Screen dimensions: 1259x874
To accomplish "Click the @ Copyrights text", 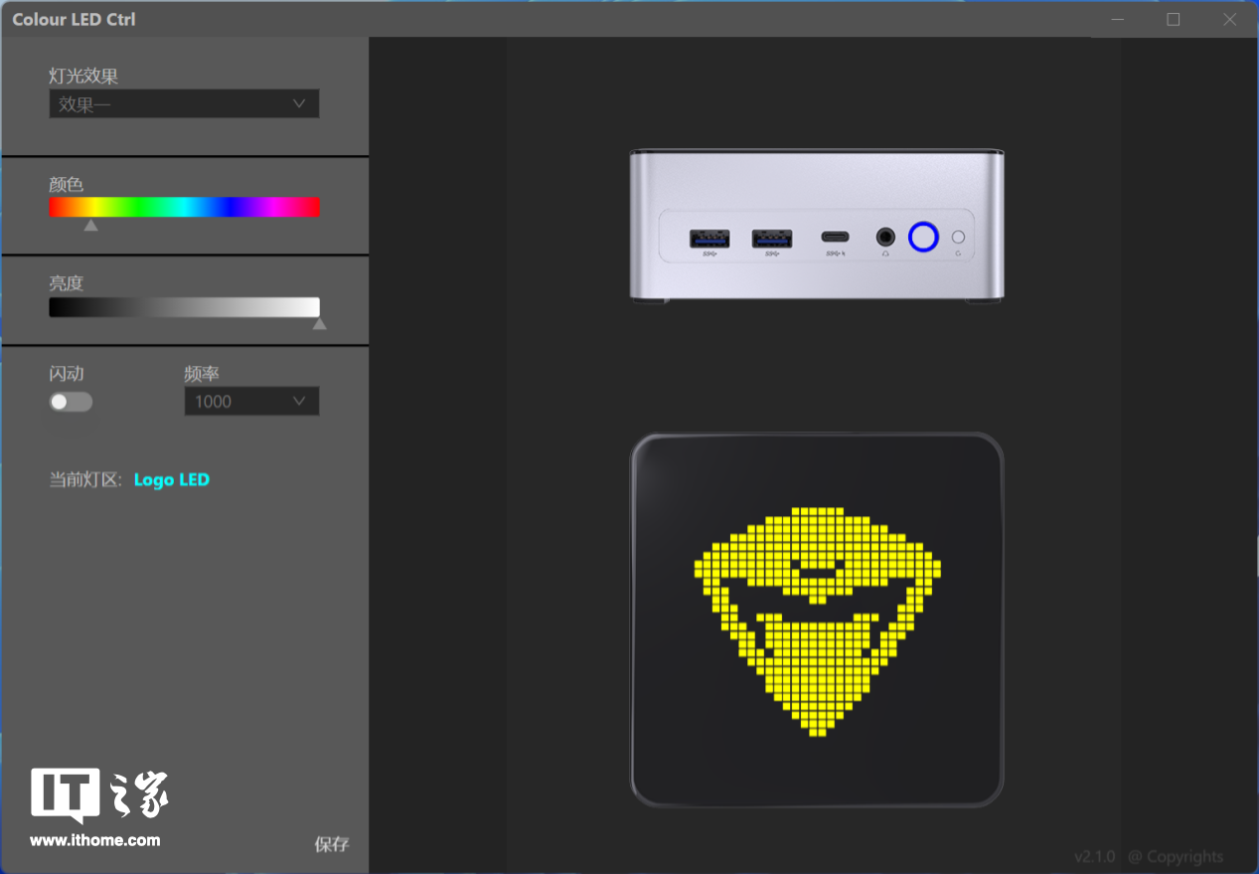I will click(x=1176, y=857).
